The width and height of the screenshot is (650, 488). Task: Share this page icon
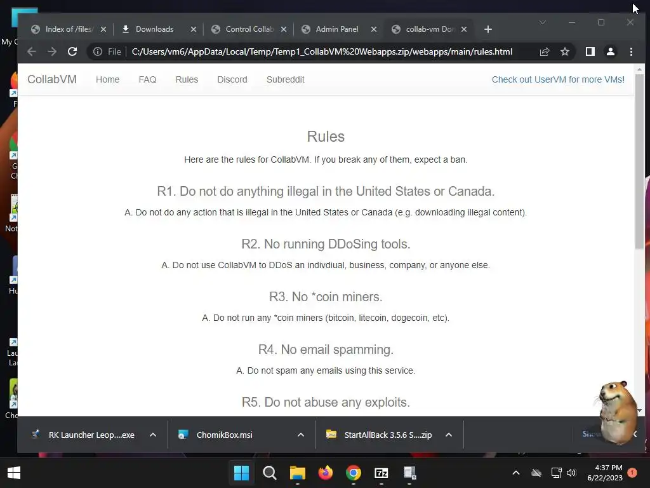point(544,51)
